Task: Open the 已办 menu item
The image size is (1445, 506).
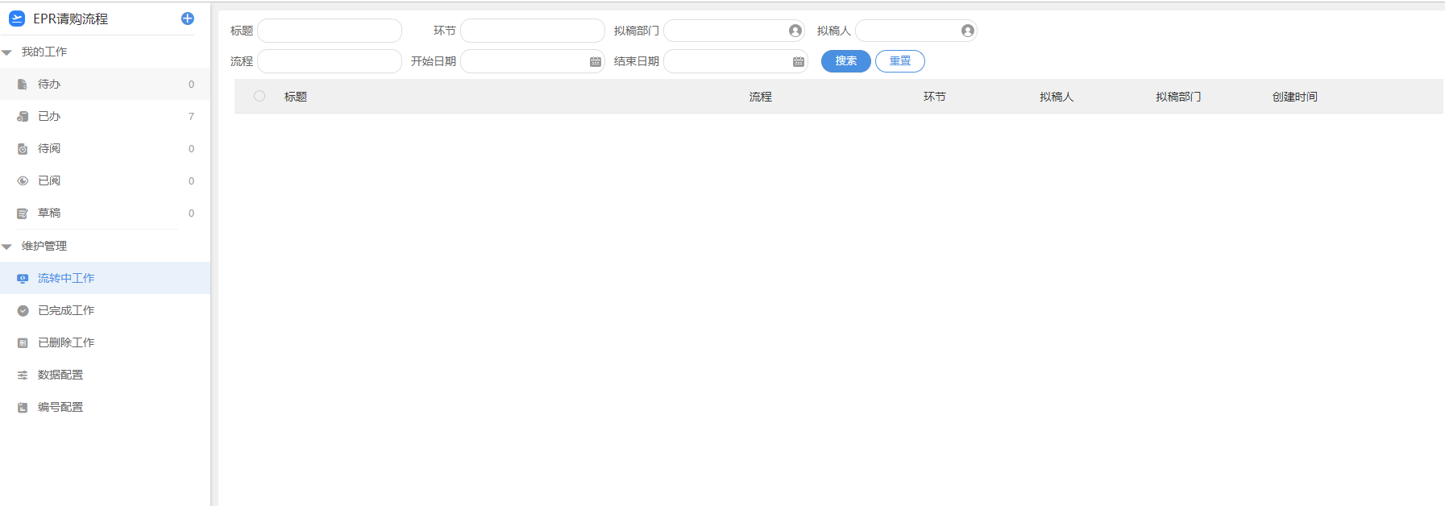Action: [105, 116]
